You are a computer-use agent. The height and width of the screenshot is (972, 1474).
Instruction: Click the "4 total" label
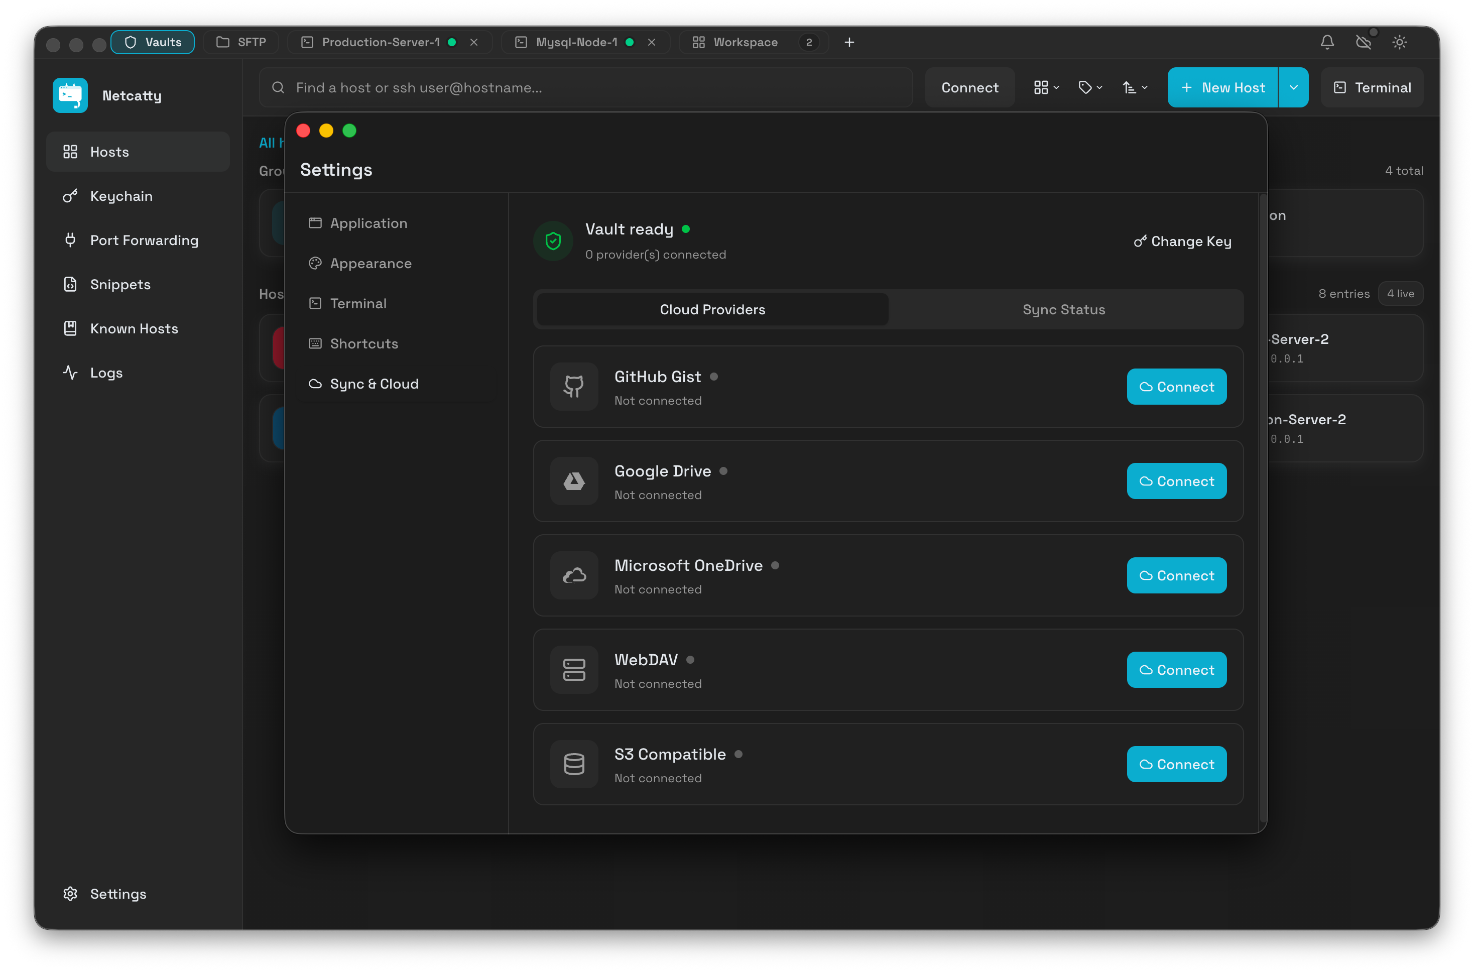1404,171
